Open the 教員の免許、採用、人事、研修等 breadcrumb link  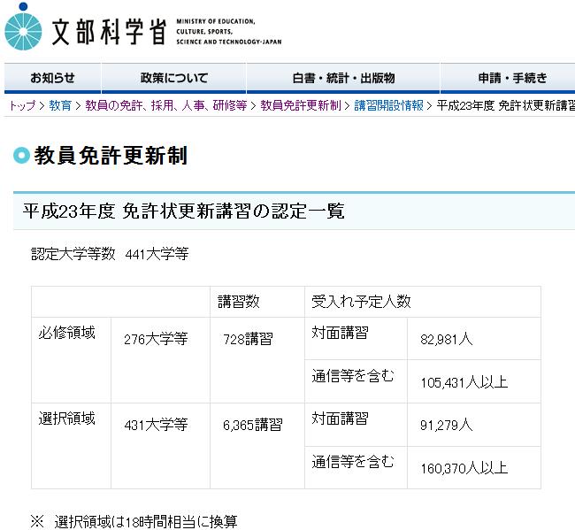[x=165, y=105]
